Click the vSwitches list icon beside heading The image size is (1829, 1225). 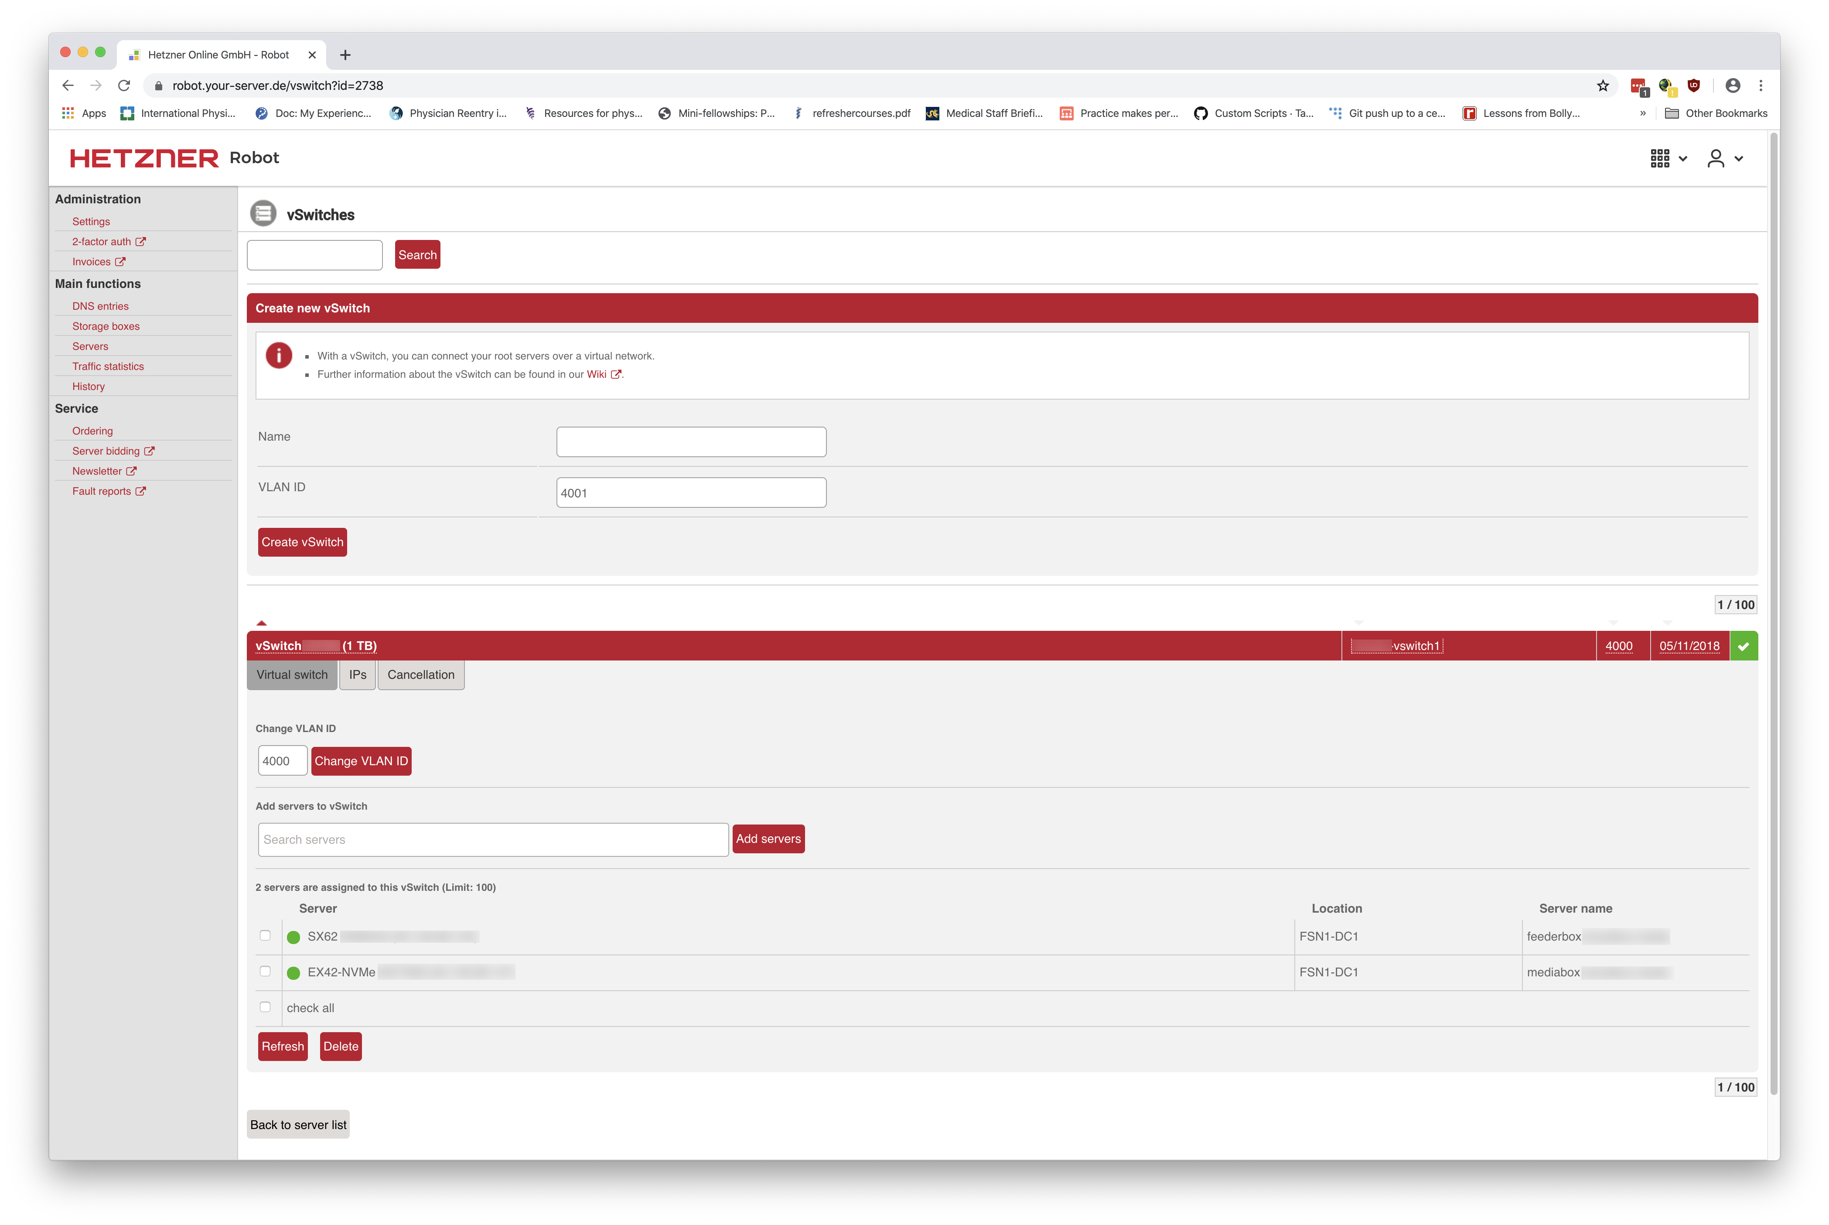tap(263, 213)
